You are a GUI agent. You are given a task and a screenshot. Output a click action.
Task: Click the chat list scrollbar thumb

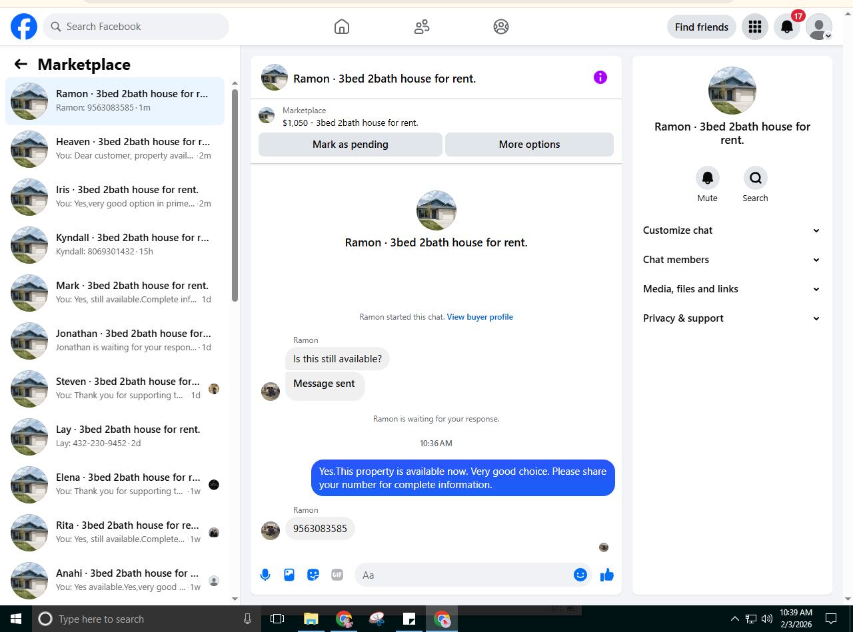tap(235, 195)
